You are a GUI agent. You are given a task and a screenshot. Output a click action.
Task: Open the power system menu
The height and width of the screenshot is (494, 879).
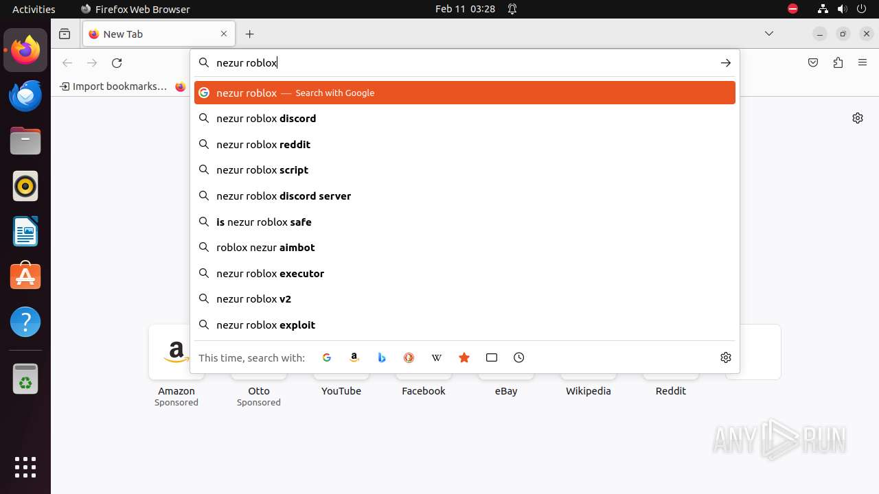pos(863,9)
